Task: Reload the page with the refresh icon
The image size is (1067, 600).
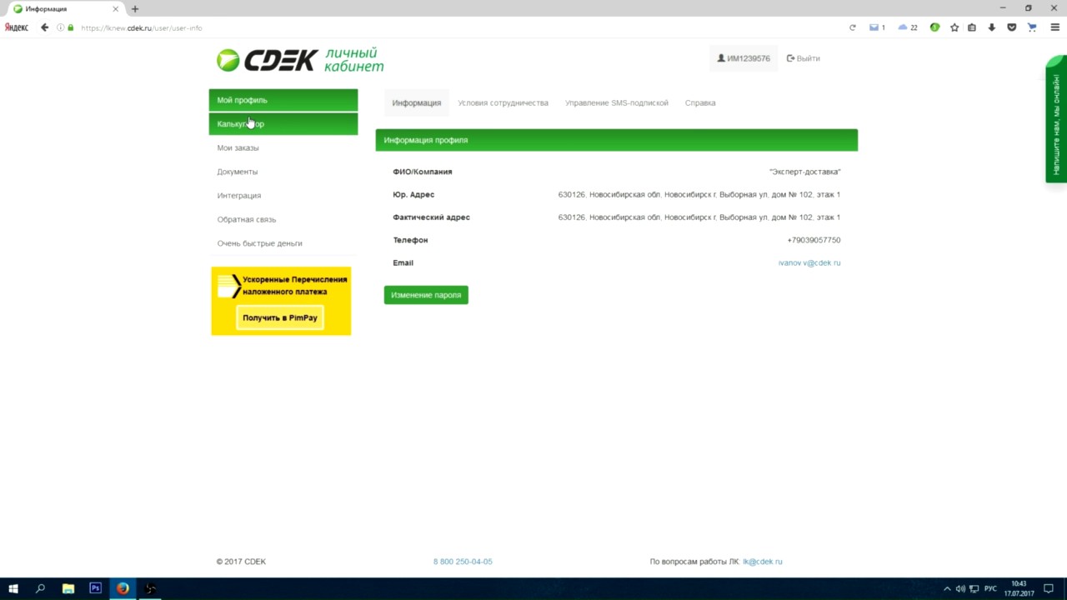Action: 852,27
